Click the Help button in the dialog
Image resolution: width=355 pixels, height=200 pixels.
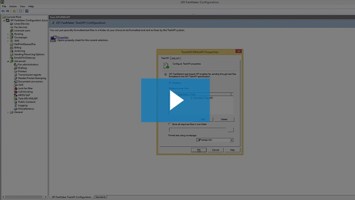[232, 150]
